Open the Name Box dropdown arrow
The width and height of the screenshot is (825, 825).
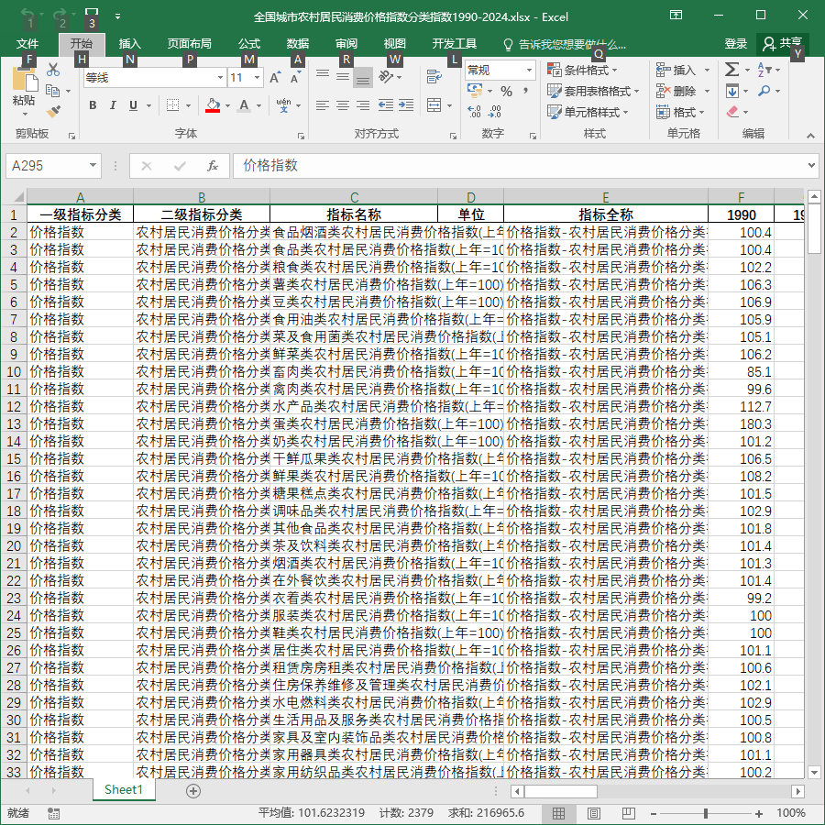tap(93, 166)
